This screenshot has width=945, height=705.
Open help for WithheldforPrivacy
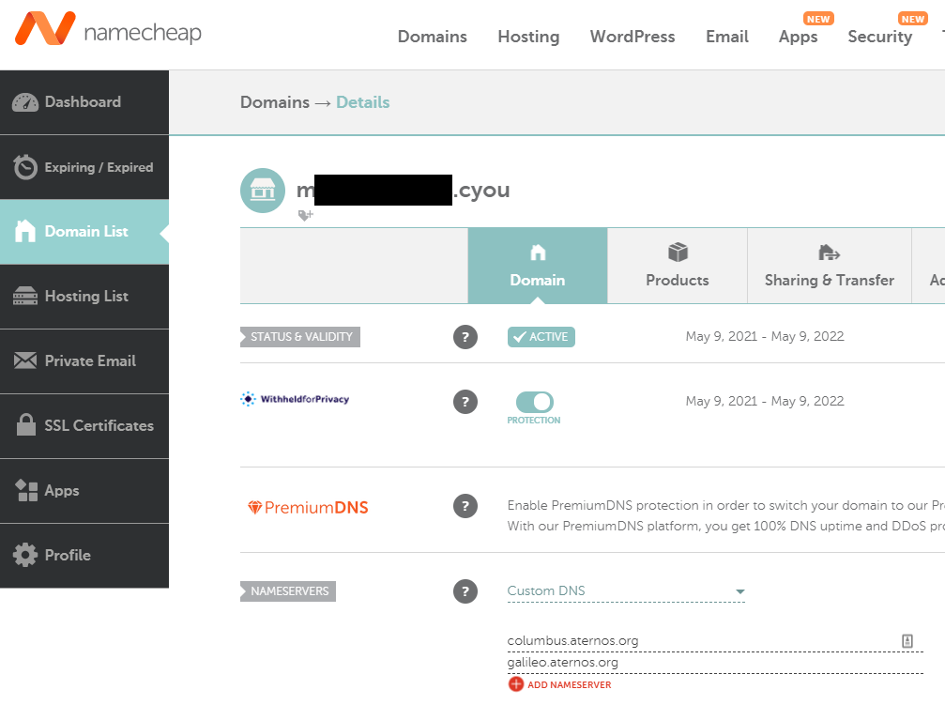[x=465, y=402]
